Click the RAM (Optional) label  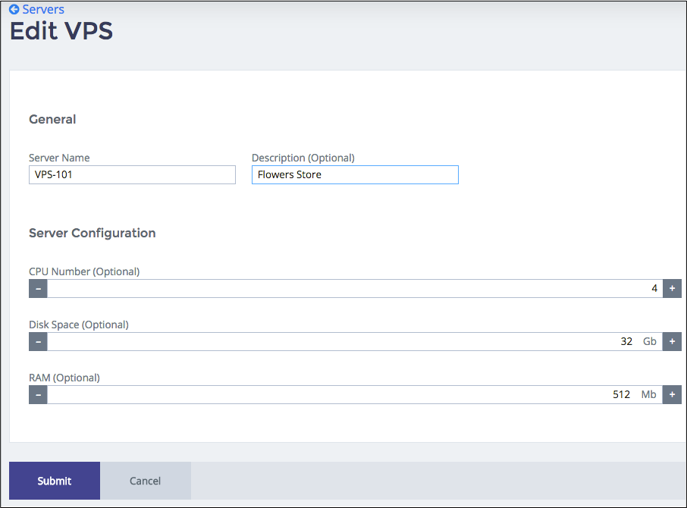[x=64, y=378]
